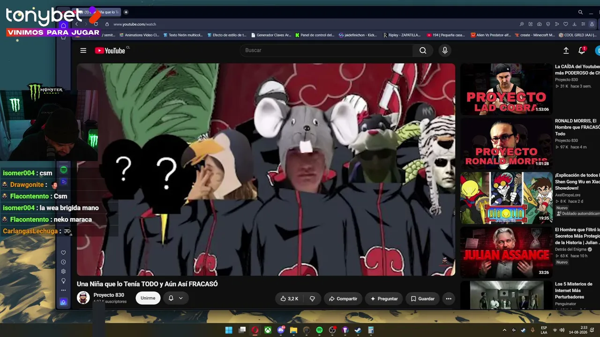
Task: Click the Preguntar ask button
Action: point(384,299)
